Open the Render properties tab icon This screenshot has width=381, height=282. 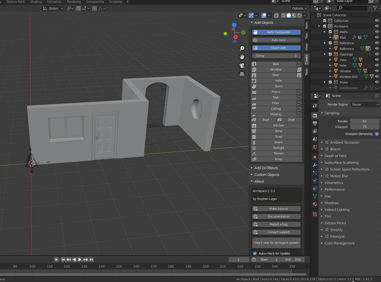[x=315, y=115]
